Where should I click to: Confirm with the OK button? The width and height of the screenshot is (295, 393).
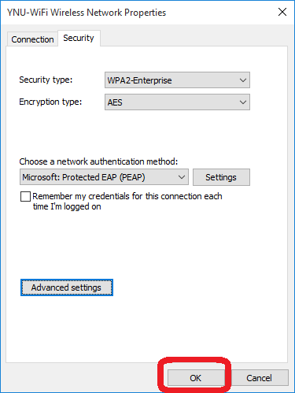point(195,378)
